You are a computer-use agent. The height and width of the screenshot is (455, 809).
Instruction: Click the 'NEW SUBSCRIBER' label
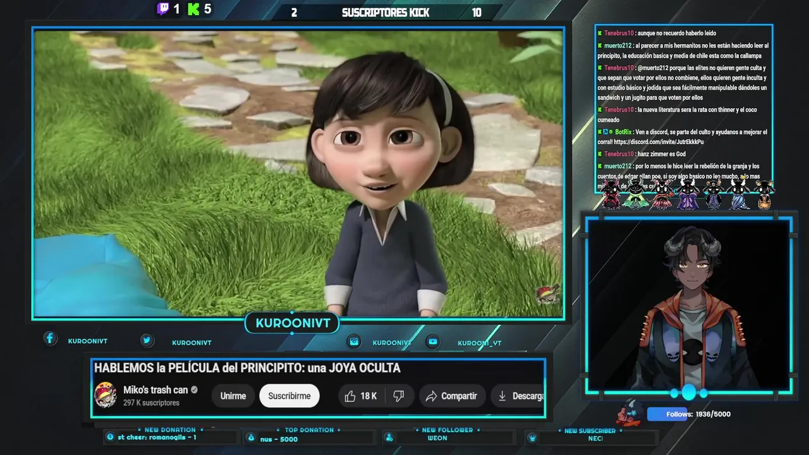click(x=590, y=431)
